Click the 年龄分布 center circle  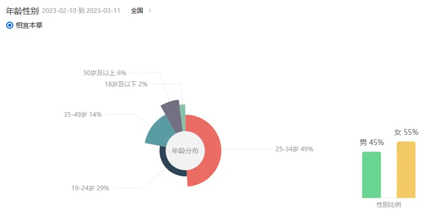(186, 151)
